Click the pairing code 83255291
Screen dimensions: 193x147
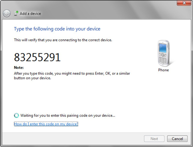[x=37, y=57]
